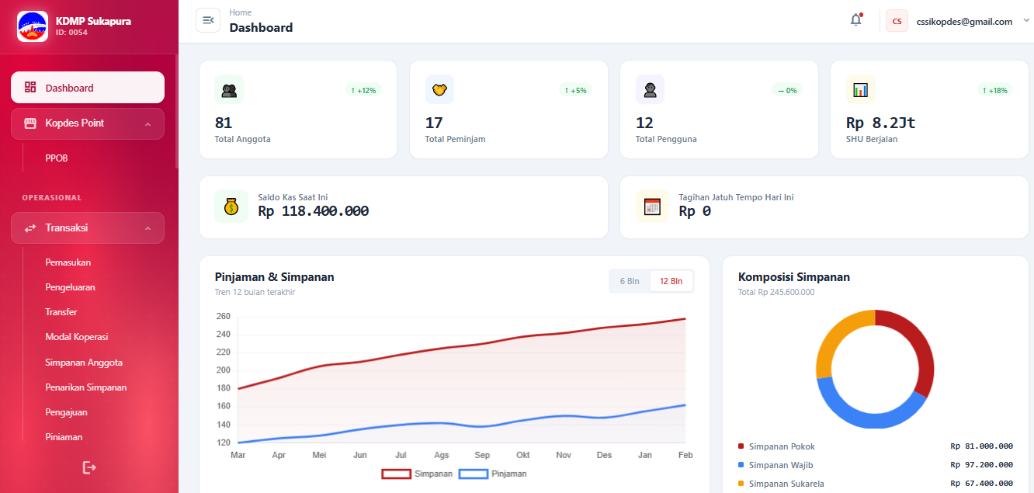This screenshot has width=1034, height=493.
Task: Click the SHU Berjalan chart icon
Action: coord(860,90)
